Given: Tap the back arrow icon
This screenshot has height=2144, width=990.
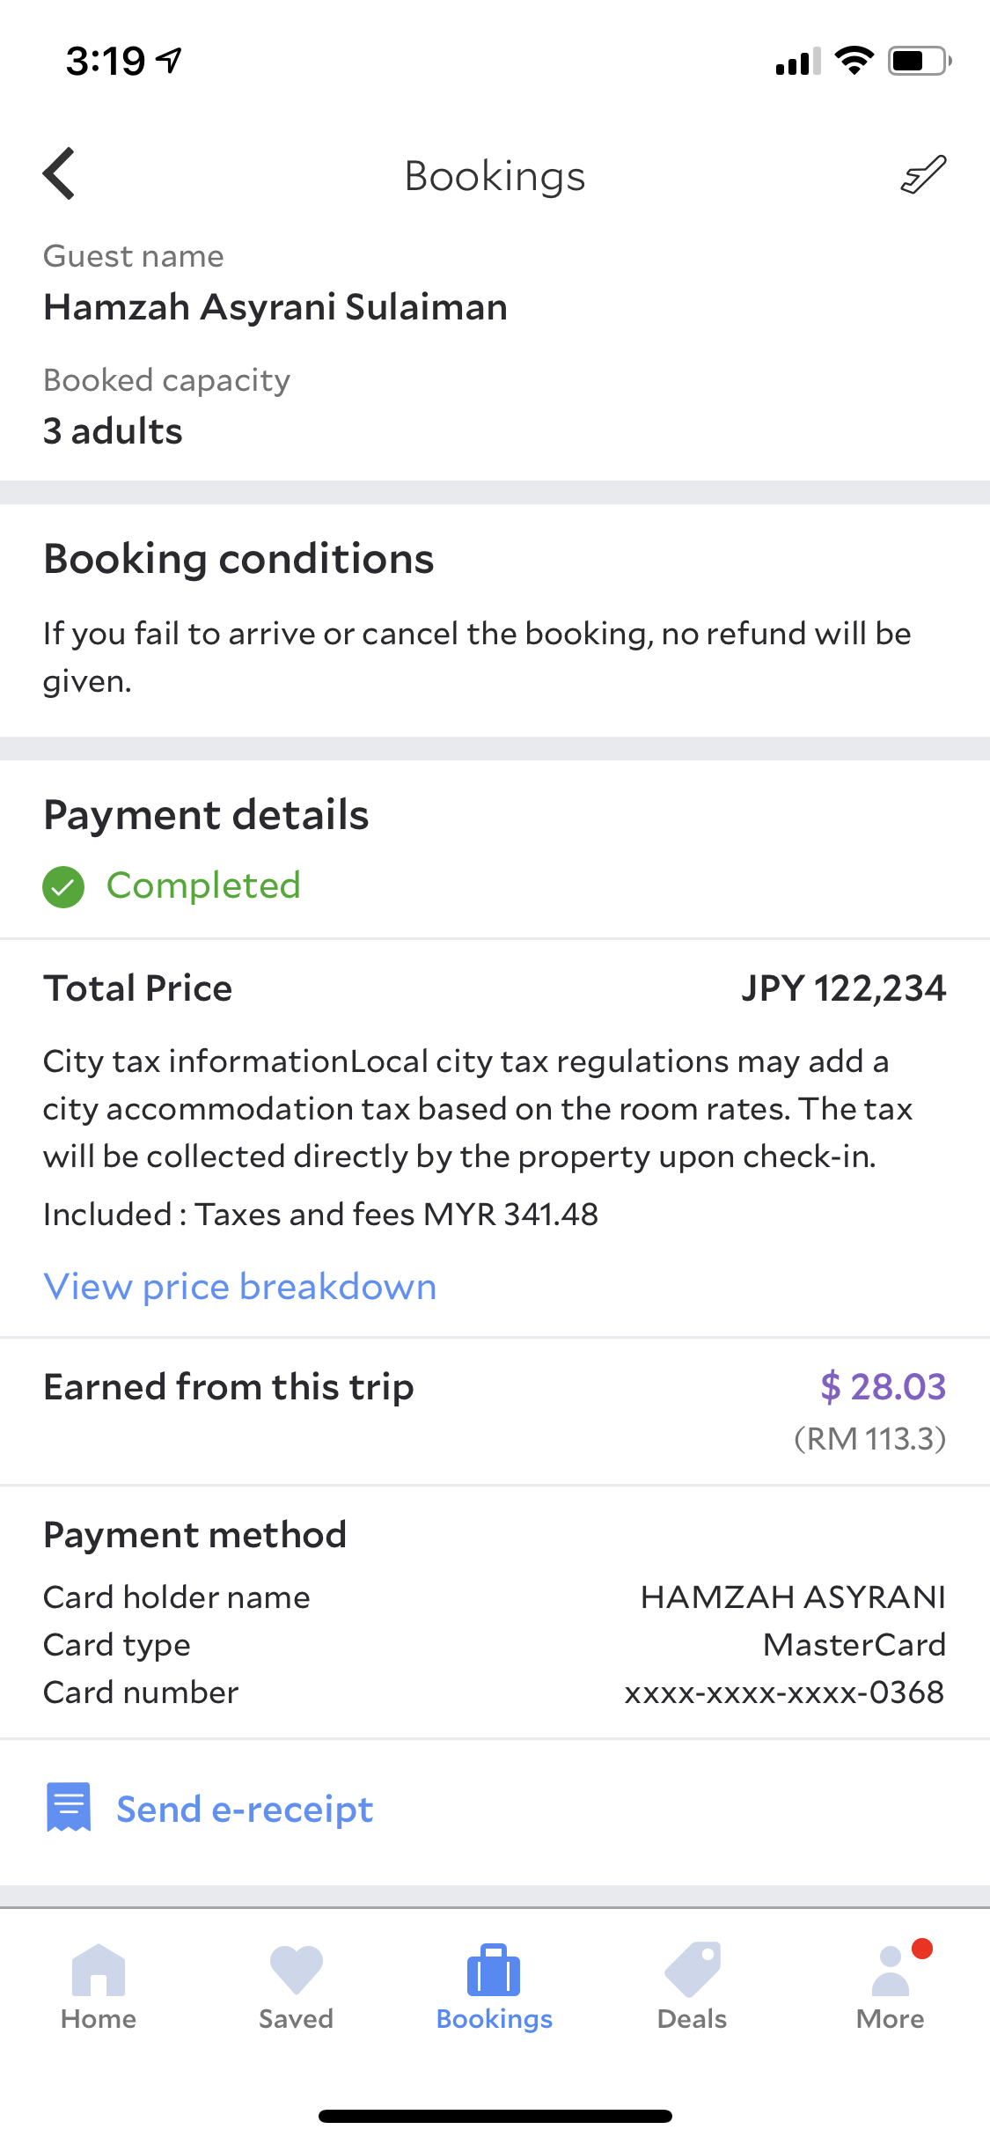Looking at the screenshot, I should 60,174.
